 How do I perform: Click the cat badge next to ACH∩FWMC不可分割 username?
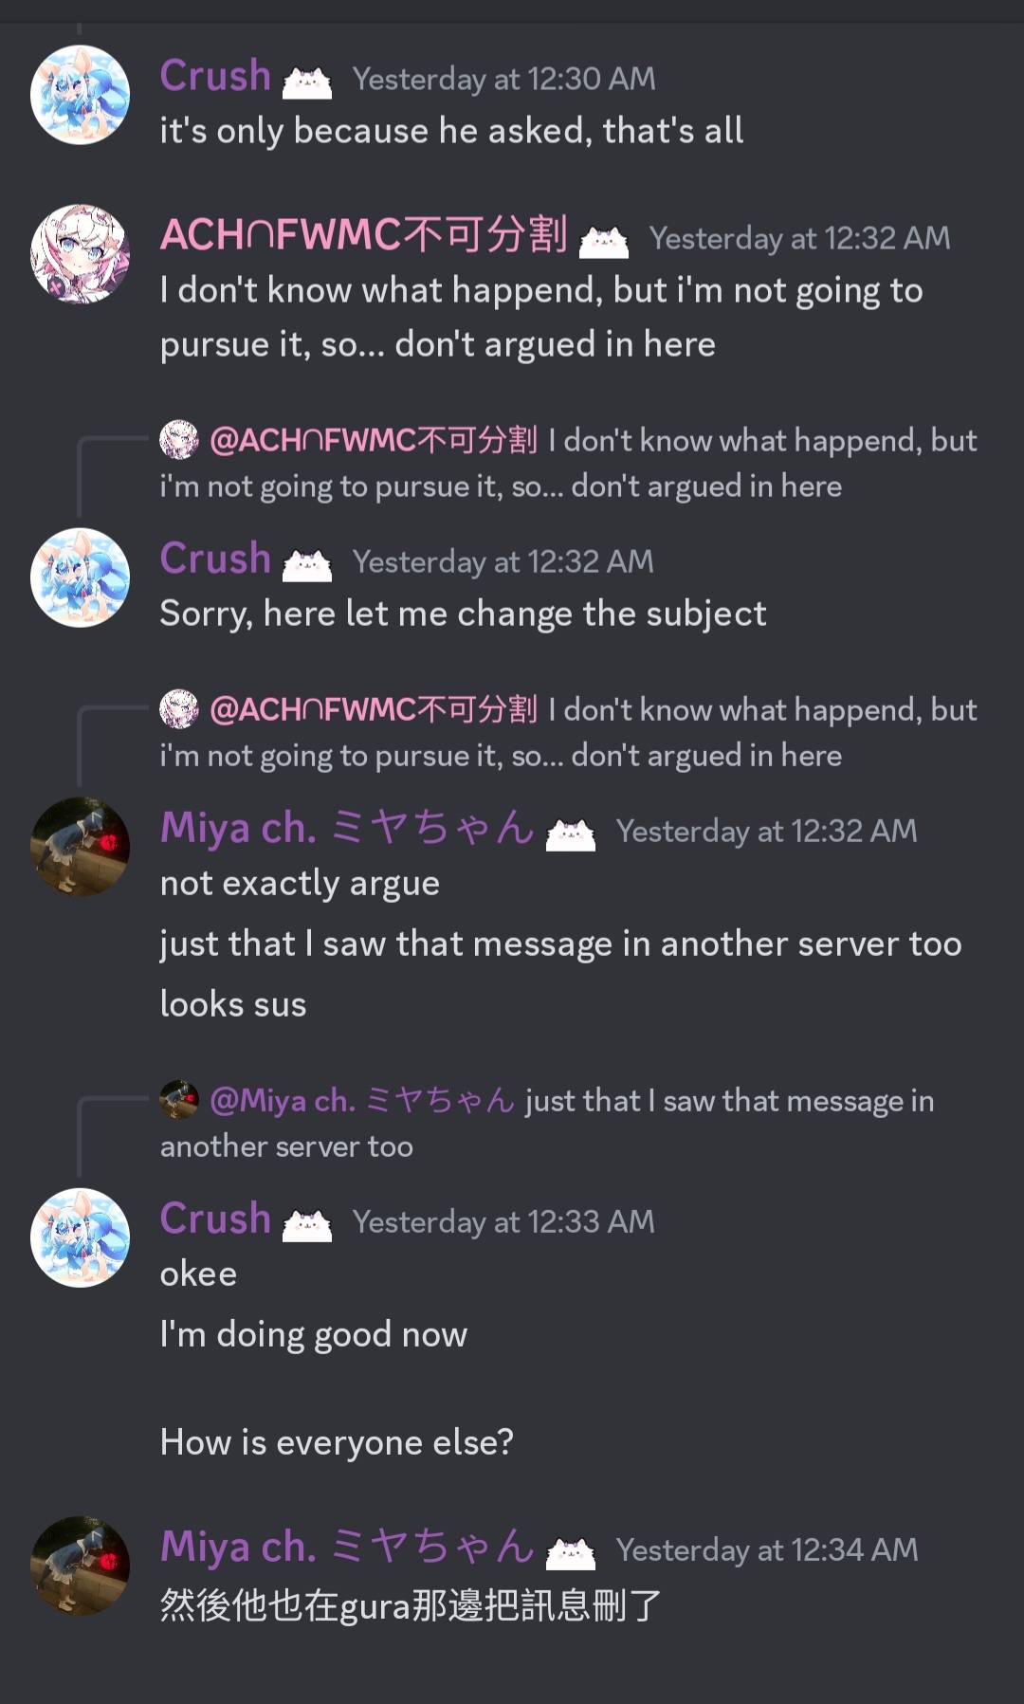(604, 242)
